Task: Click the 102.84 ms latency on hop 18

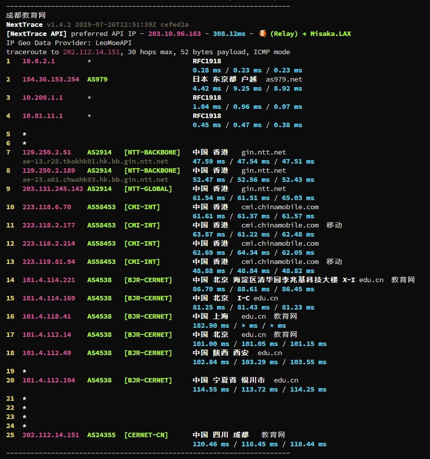Action: pyautogui.click(x=211, y=362)
